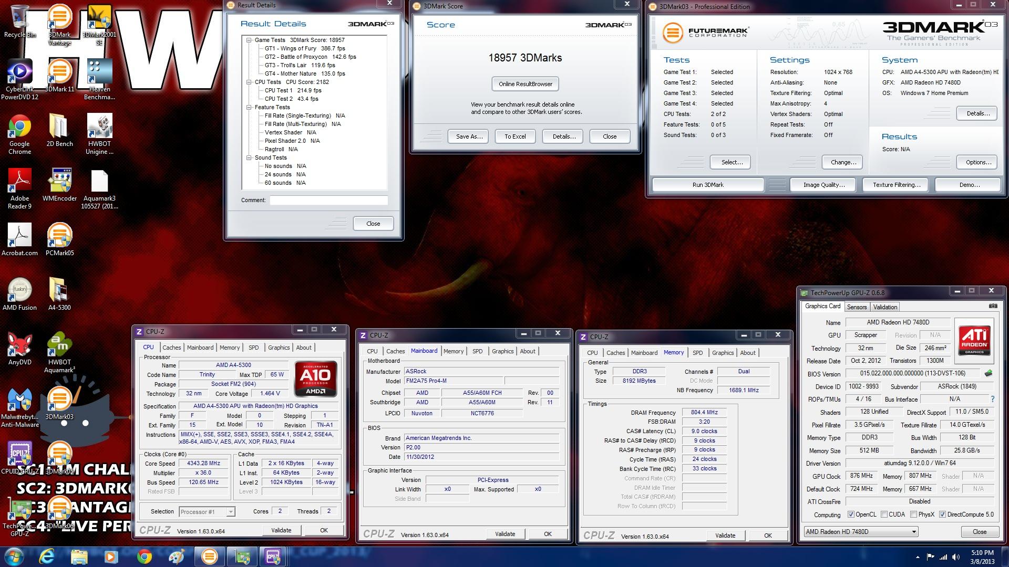Export score with To Excel button

pos(515,136)
